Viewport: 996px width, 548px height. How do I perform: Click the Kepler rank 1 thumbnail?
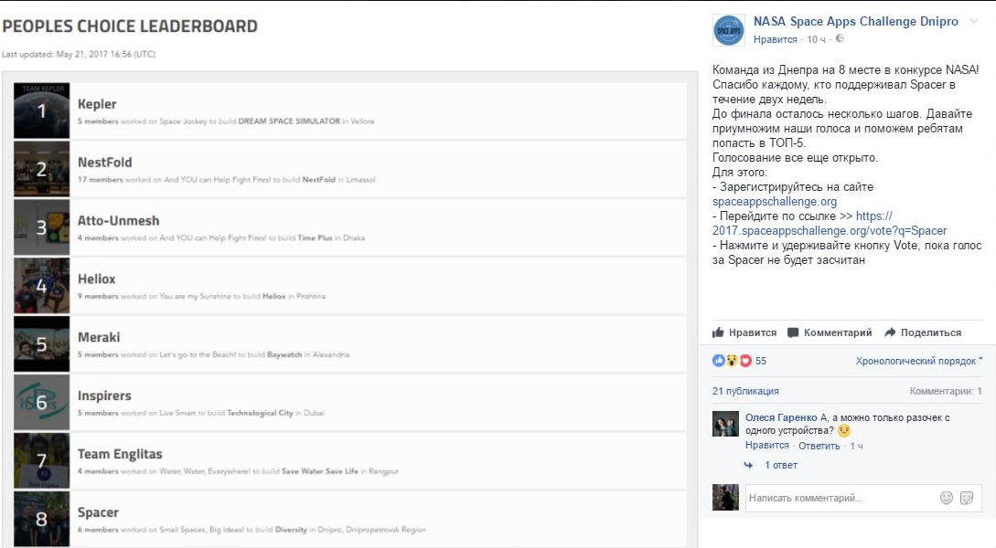pos(41,111)
